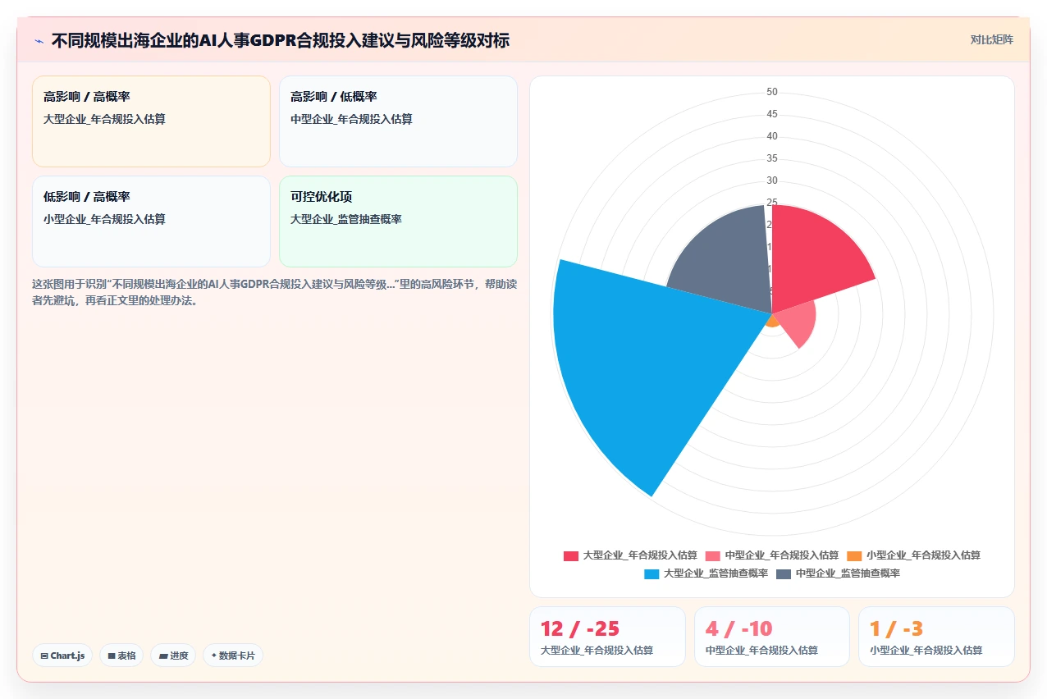Click the axis label 30 on chart
The image size is (1047, 699).
tap(772, 180)
